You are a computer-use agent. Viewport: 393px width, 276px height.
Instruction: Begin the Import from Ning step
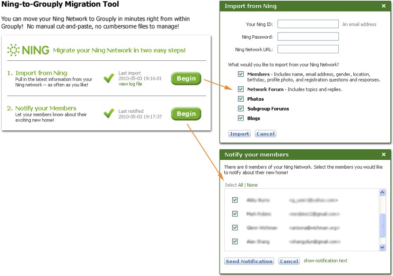[186, 78]
